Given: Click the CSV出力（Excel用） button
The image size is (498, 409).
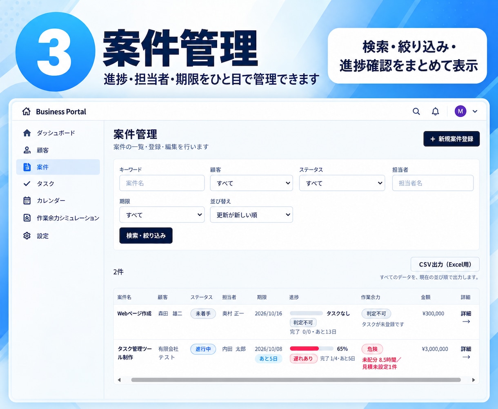Looking at the screenshot, I should click(x=445, y=264).
